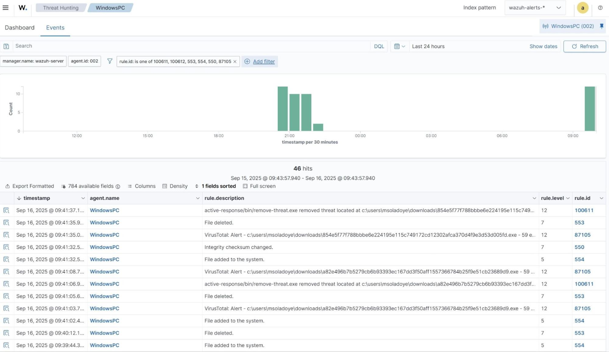Toggle the DQL query language switch
Screen dimensions: 609x352
click(379, 46)
